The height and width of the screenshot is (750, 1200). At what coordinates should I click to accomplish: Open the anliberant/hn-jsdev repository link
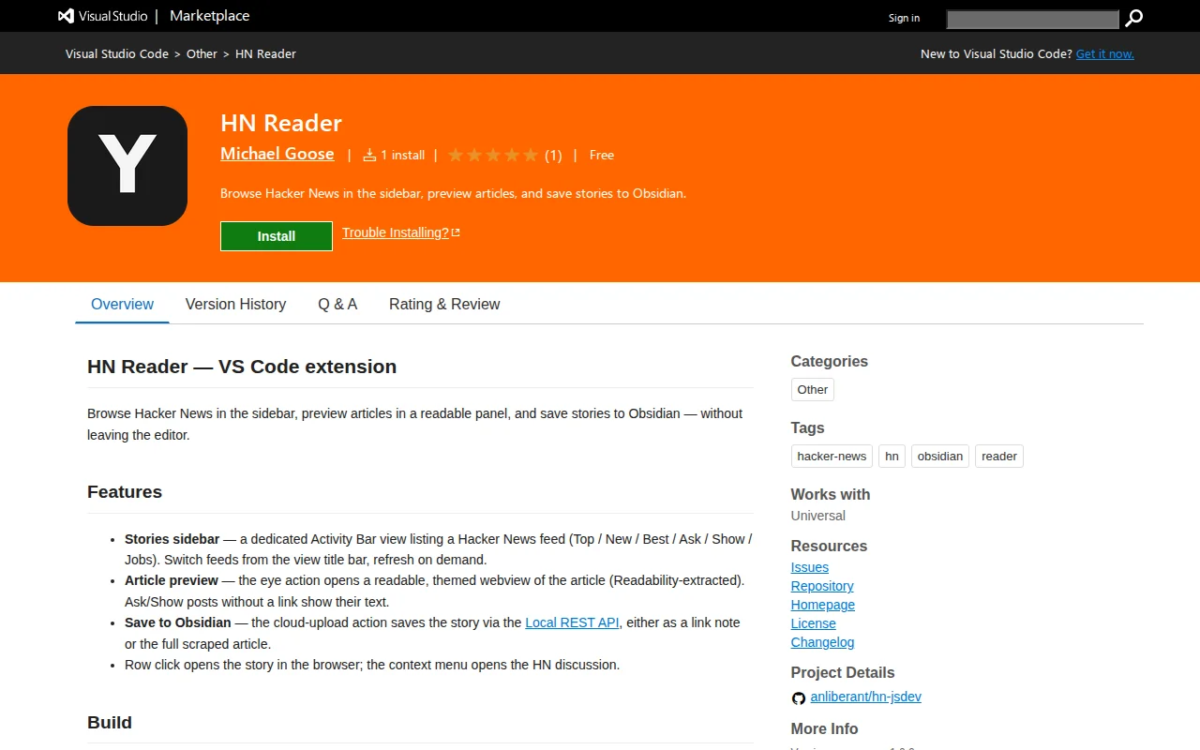pos(865,697)
